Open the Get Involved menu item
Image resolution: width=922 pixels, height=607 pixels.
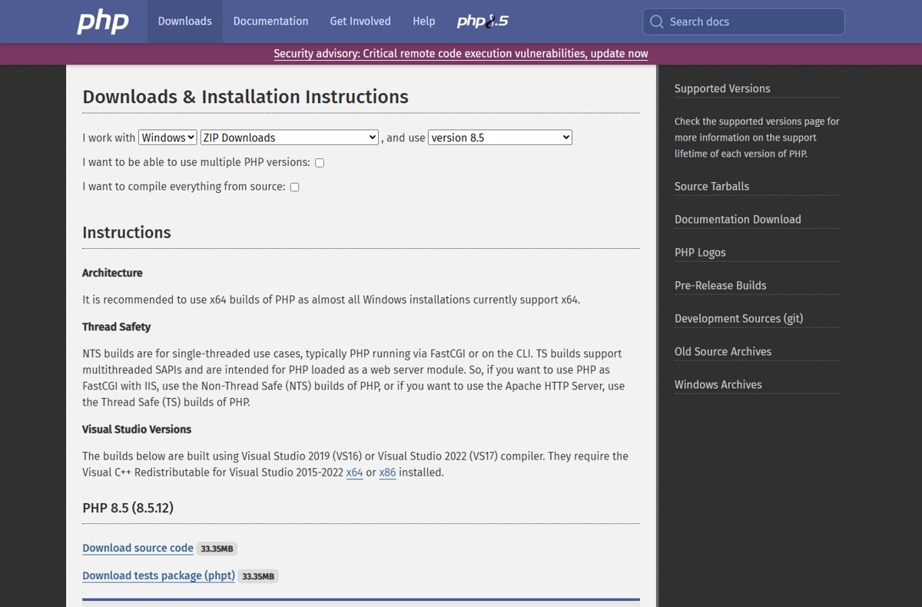[360, 22]
